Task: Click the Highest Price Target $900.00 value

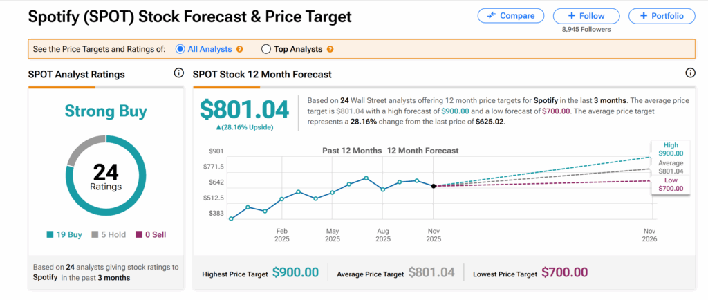Action: point(296,273)
